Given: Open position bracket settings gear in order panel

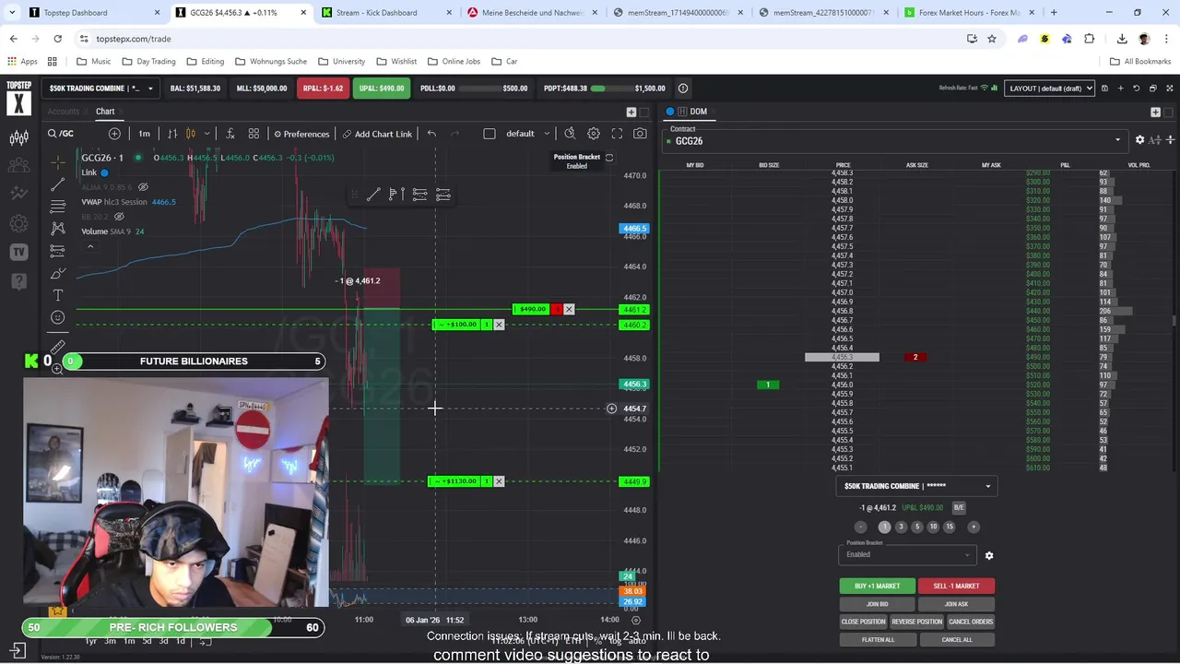Looking at the screenshot, I should (989, 555).
